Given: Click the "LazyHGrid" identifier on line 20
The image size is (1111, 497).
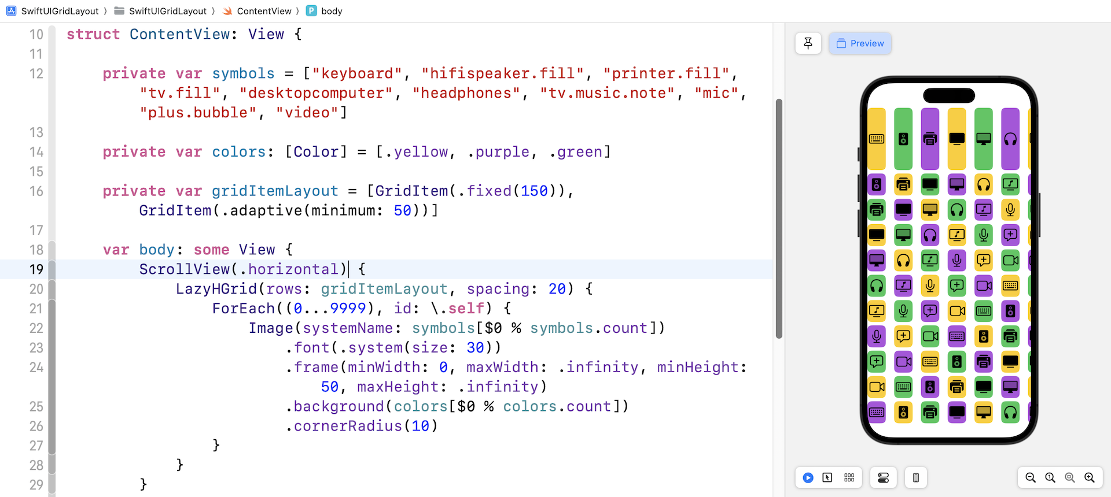Looking at the screenshot, I should pos(216,289).
